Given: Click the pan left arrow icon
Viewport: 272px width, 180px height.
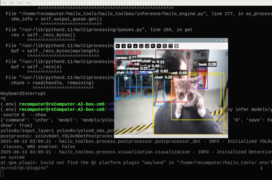Looking at the screenshot, I should (118, 46).
